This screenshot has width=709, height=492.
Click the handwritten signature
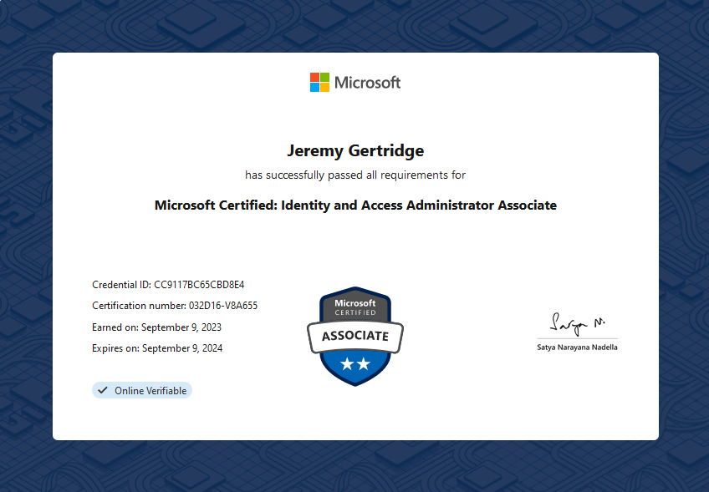(578, 323)
